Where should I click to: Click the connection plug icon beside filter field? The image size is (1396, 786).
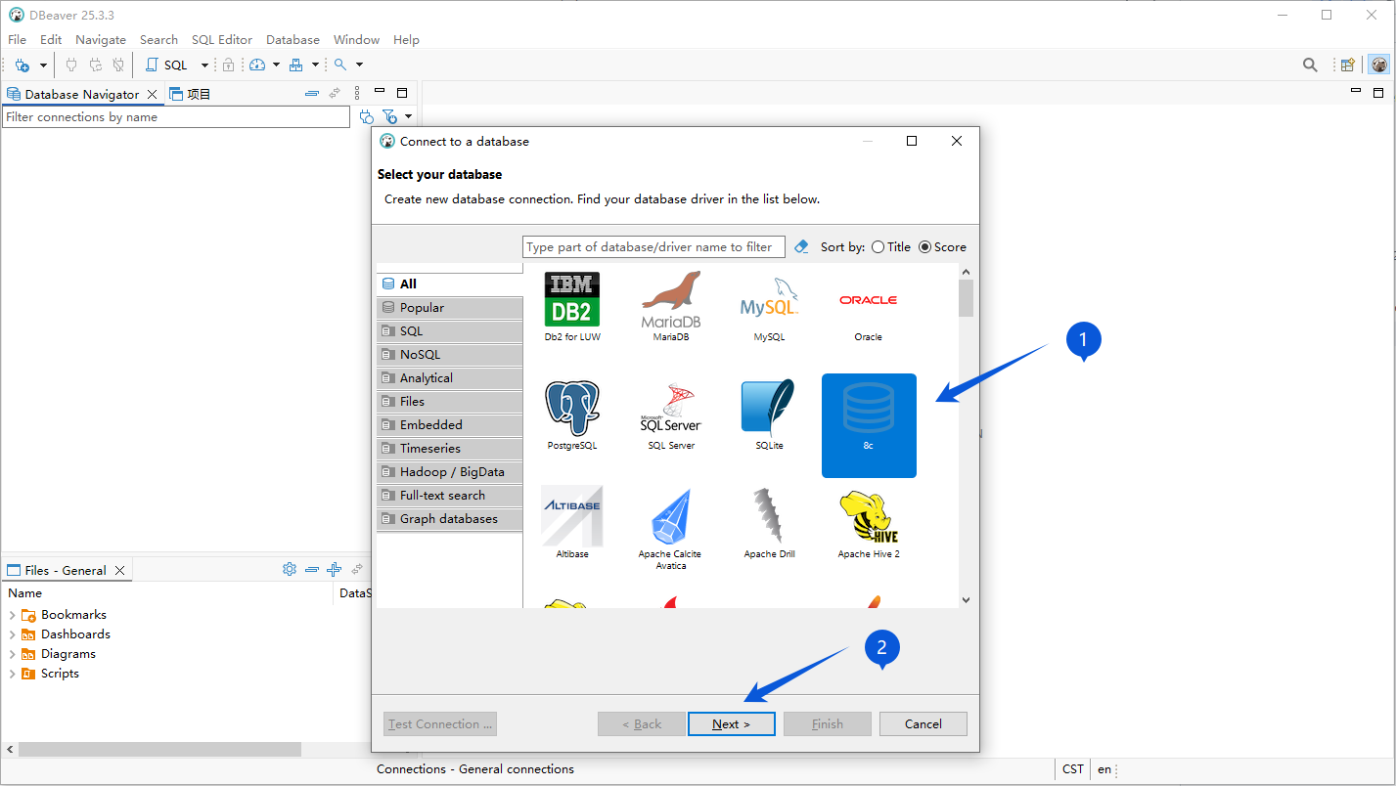click(x=367, y=116)
